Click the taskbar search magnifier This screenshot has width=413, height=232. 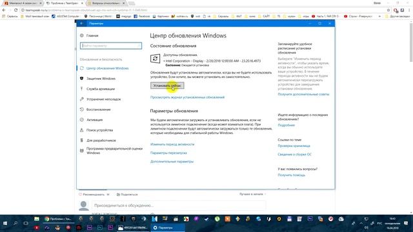point(15,224)
